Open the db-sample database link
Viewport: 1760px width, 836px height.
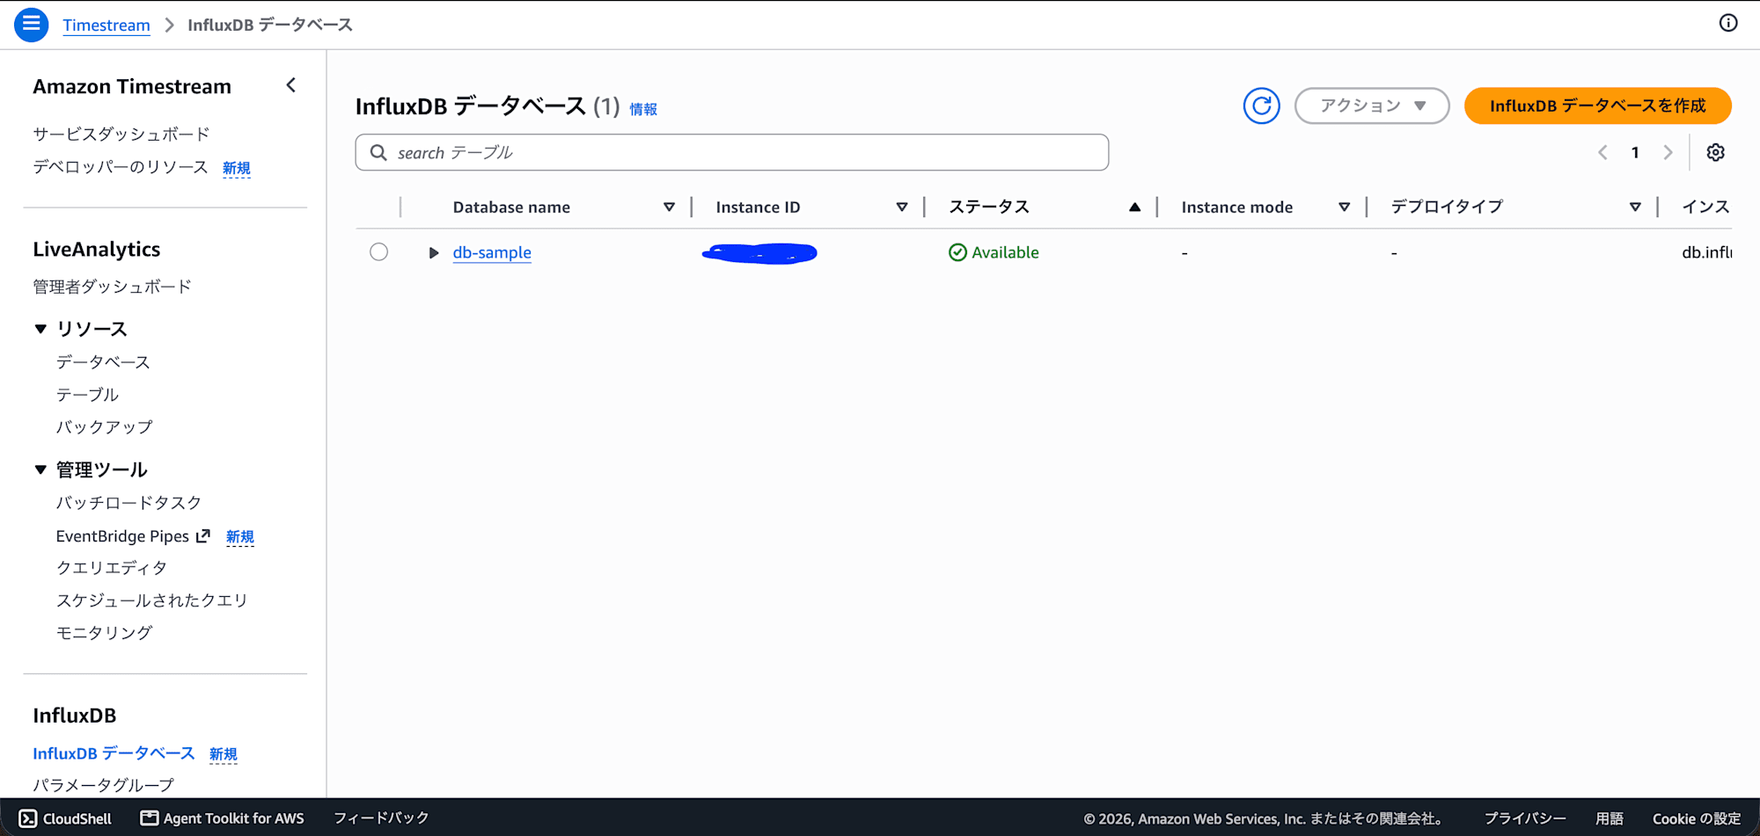(492, 253)
